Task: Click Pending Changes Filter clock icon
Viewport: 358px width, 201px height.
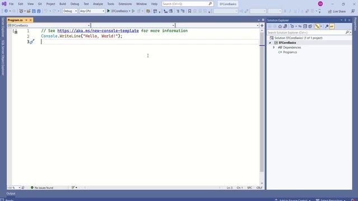Action: tap(292, 26)
